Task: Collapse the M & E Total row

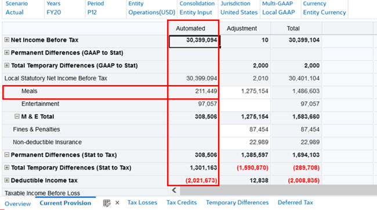Action: point(17,116)
